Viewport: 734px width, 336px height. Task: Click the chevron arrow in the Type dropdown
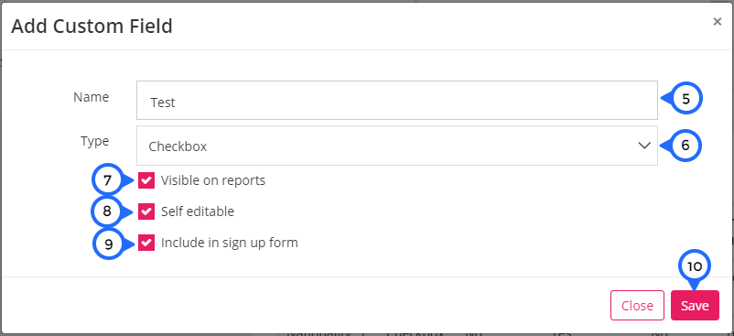[x=644, y=146]
